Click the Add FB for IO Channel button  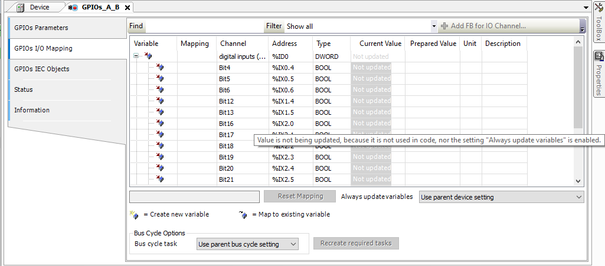tap(483, 26)
